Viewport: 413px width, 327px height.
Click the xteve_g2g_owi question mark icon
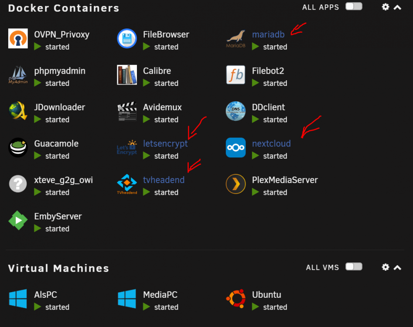point(18,184)
